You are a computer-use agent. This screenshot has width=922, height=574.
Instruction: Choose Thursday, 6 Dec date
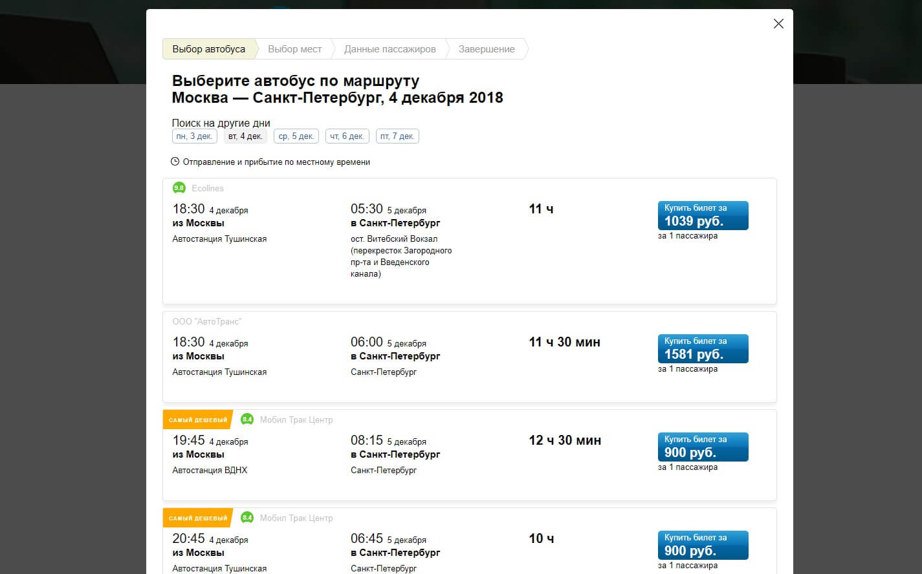347,136
